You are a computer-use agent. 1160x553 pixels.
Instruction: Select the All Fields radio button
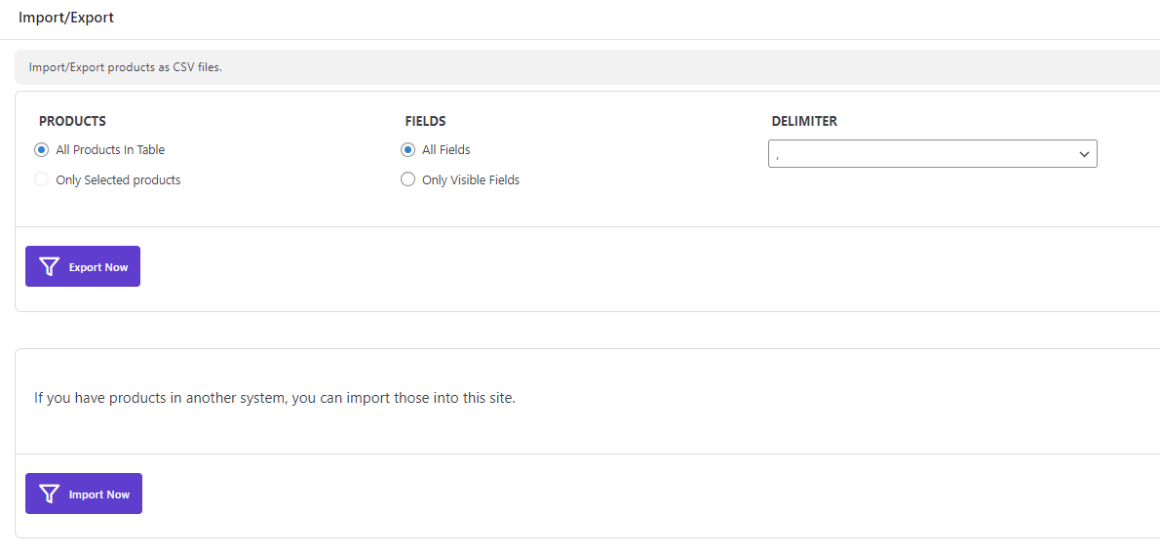[x=407, y=150]
